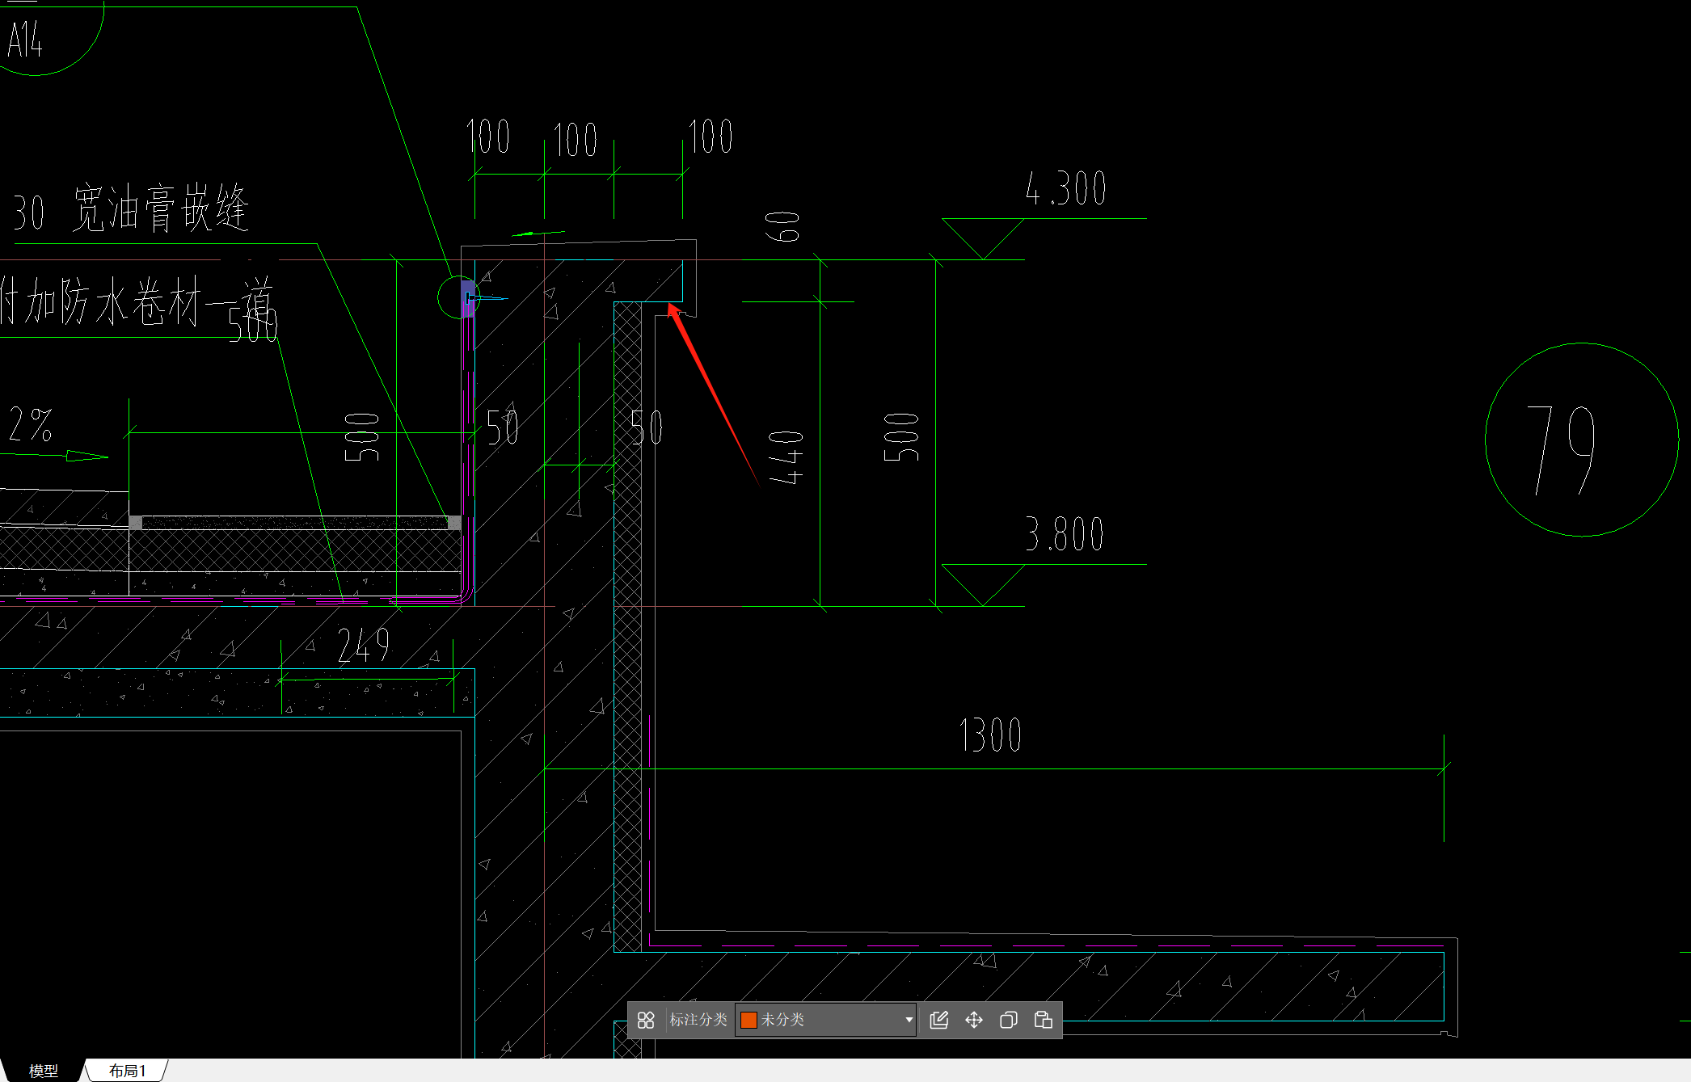The height and width of the screenshot is (1082, 1691).
Task: Click the copy annotation icon
Action: pos(1008,1020)
